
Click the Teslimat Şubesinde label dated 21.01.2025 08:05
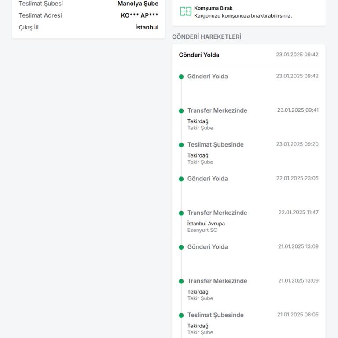(x=215, y=315)
